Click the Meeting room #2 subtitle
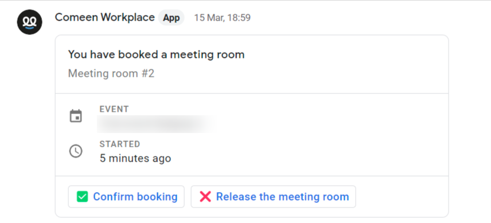491x223 pixels. [x=111, y=73]
